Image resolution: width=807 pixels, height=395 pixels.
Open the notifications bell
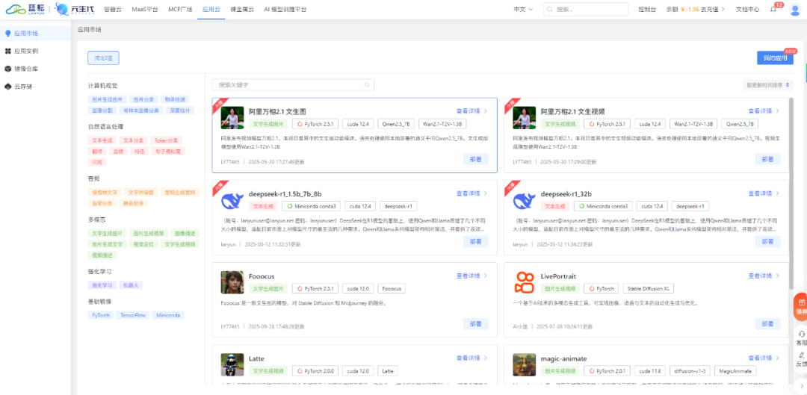coord(773,9)
